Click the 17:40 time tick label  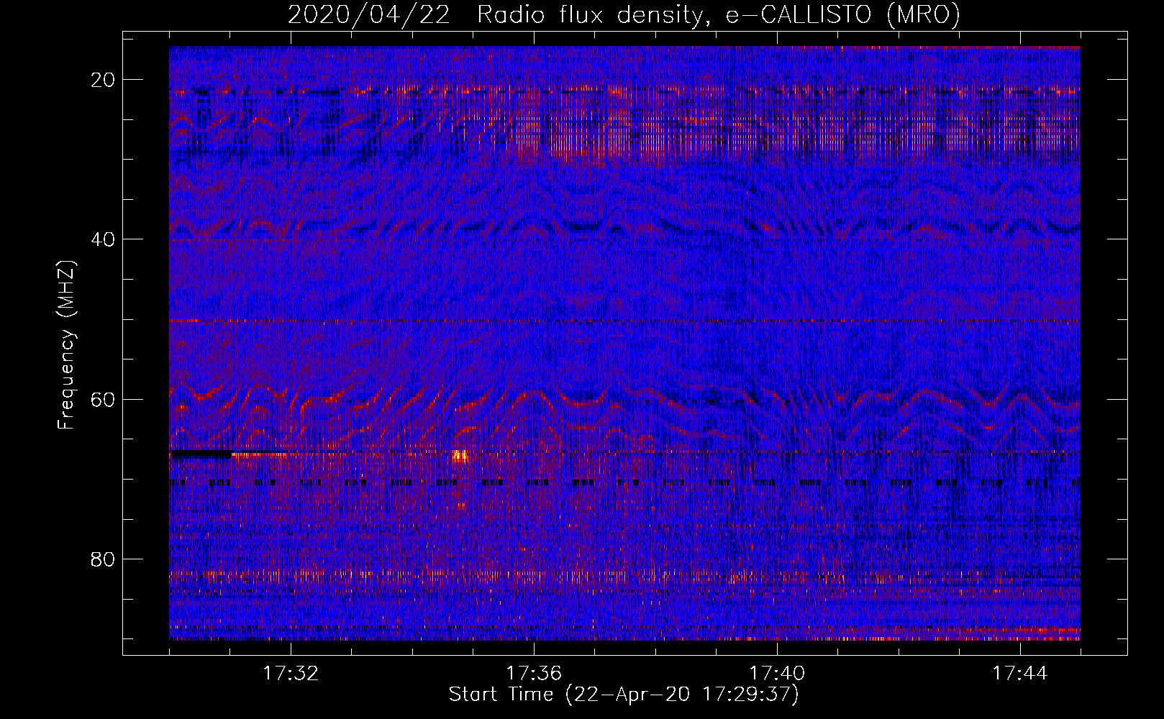click(777, 674)
